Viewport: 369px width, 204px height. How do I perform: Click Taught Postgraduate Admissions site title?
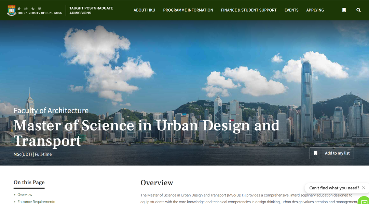(91, 11)
